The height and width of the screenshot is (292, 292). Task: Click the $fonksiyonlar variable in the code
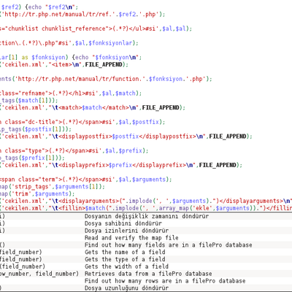point(111,43)
